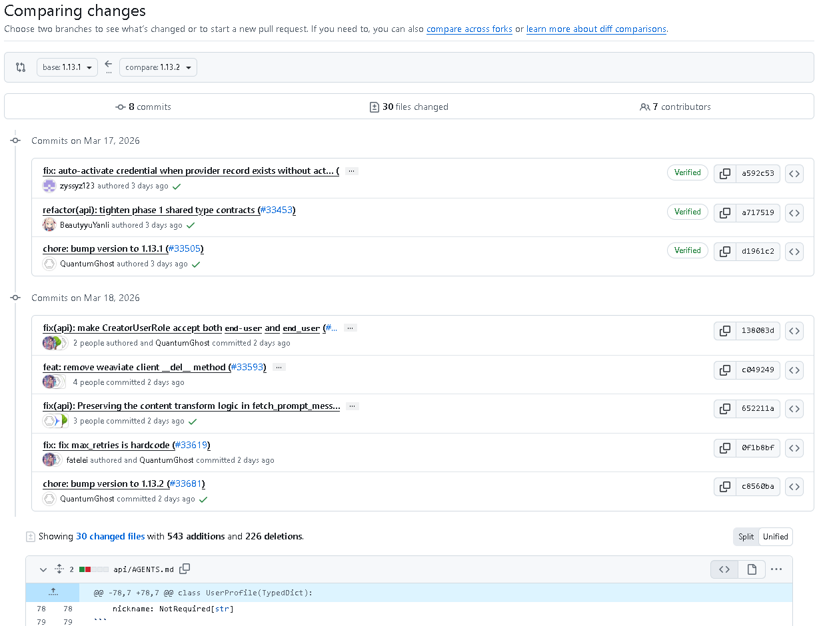Copy full SHA for commit d1961c2
817x626 pixels.
tap(724, 252)
